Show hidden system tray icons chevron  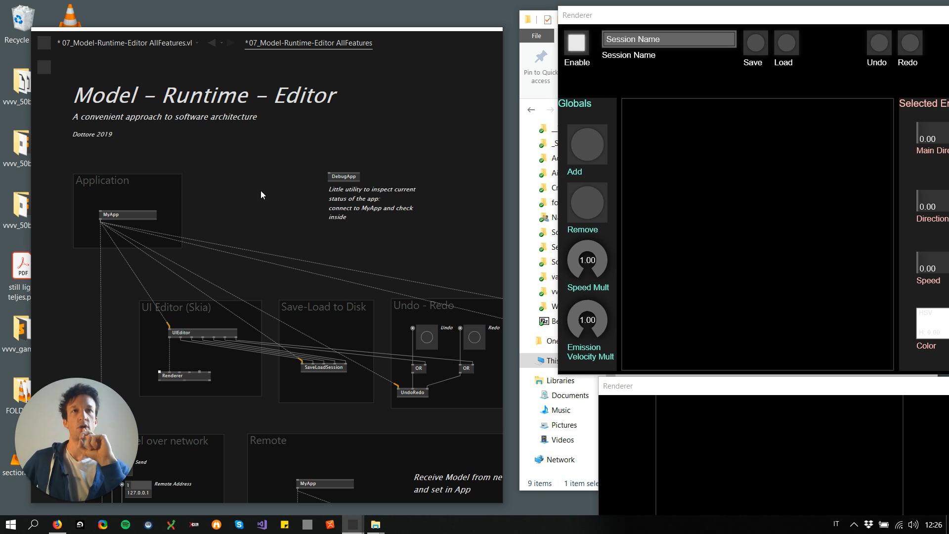pos(854,525)
